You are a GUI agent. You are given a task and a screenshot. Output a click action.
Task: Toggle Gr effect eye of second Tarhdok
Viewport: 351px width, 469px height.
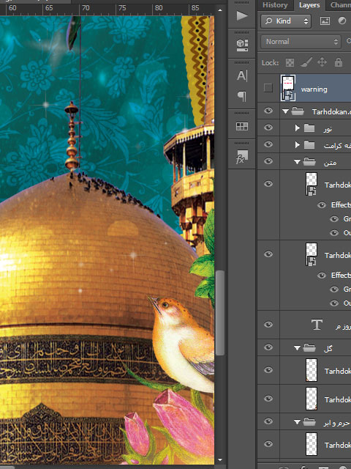pos(334,289)
